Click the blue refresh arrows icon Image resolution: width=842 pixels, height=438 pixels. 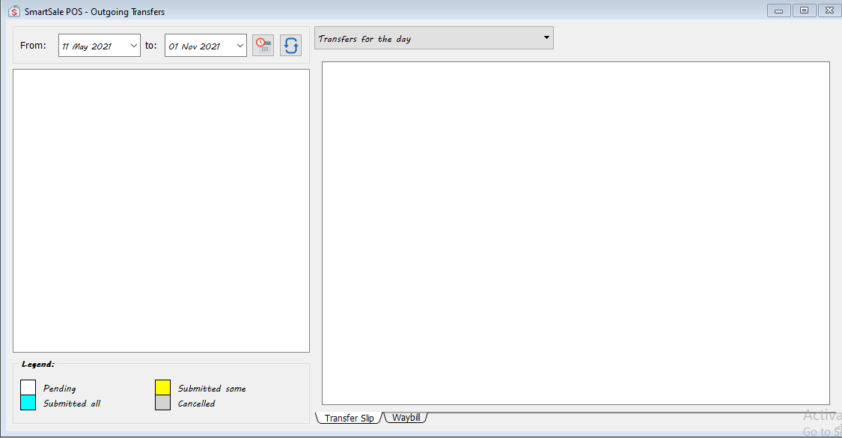[x=290, y=46]
